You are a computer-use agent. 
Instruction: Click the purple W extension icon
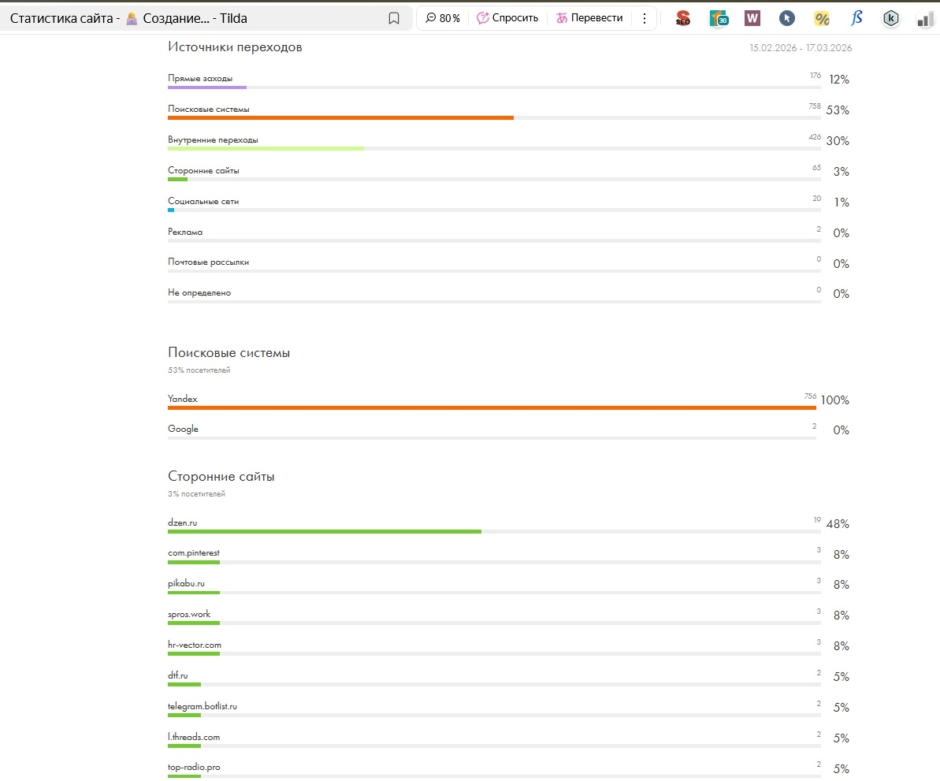(752, 18)
